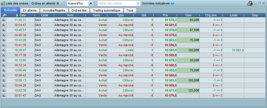Open order details icon for 11:05:31 row

click(x=4, y=20)
